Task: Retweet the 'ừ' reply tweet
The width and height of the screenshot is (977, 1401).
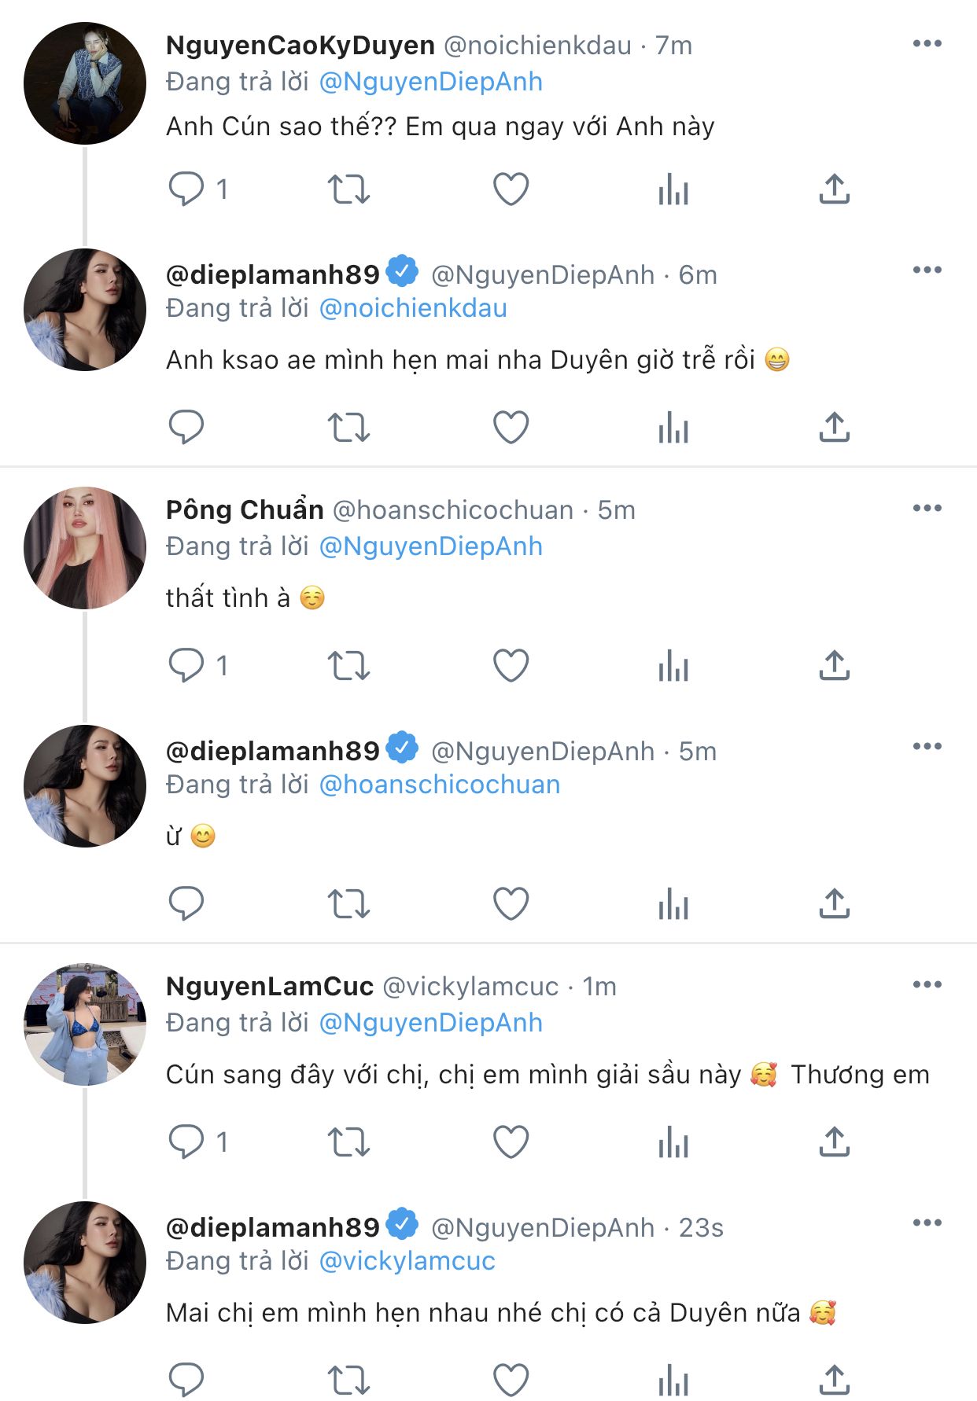Action: 348,904
